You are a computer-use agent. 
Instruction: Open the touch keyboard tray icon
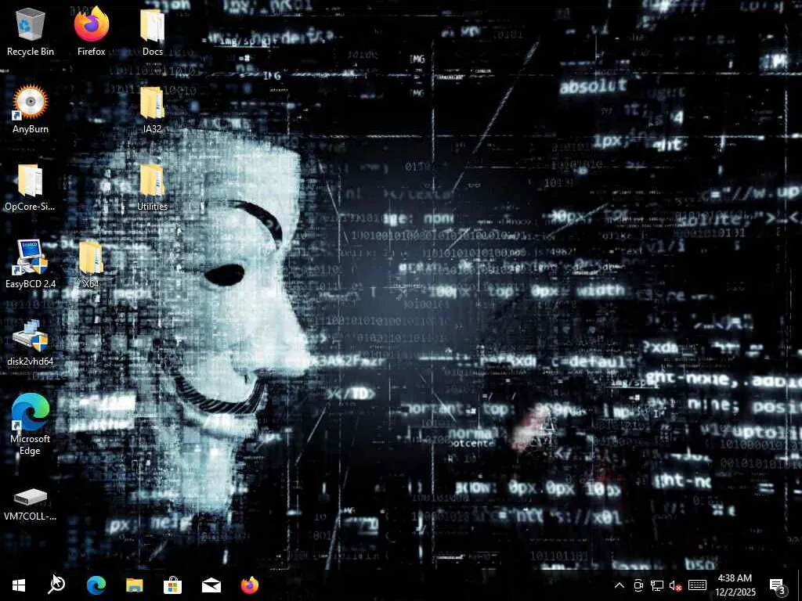click(x=697, y=585)
